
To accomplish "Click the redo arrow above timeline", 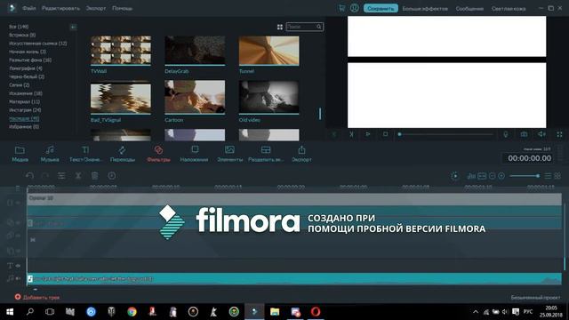I will point(45,176).
